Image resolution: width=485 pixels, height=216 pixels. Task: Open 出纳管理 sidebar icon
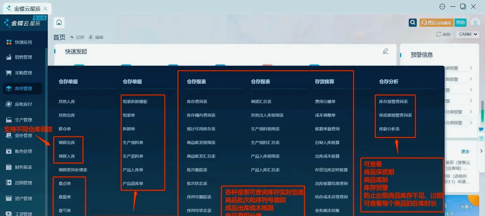[x=9, y=183]
